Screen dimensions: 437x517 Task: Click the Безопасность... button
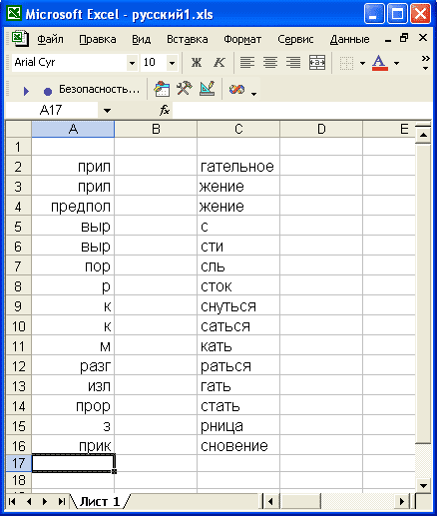[99, 89]
